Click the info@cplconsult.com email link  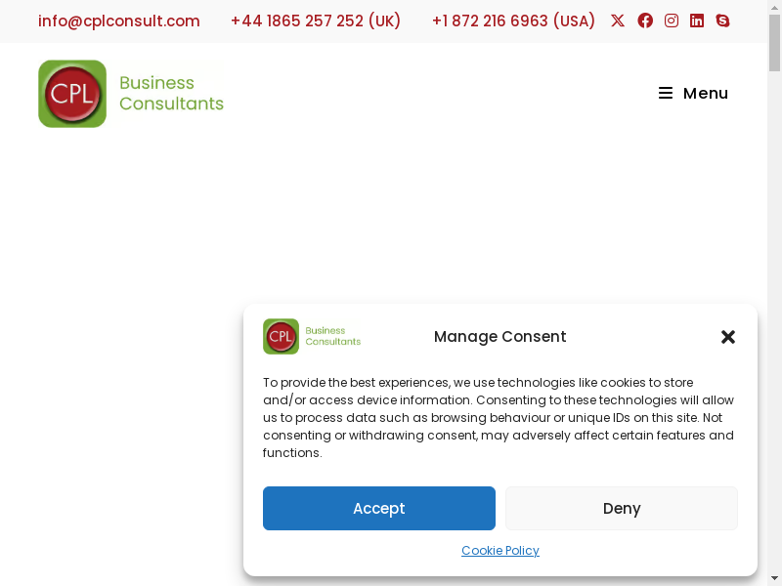[x=119, y=21]
